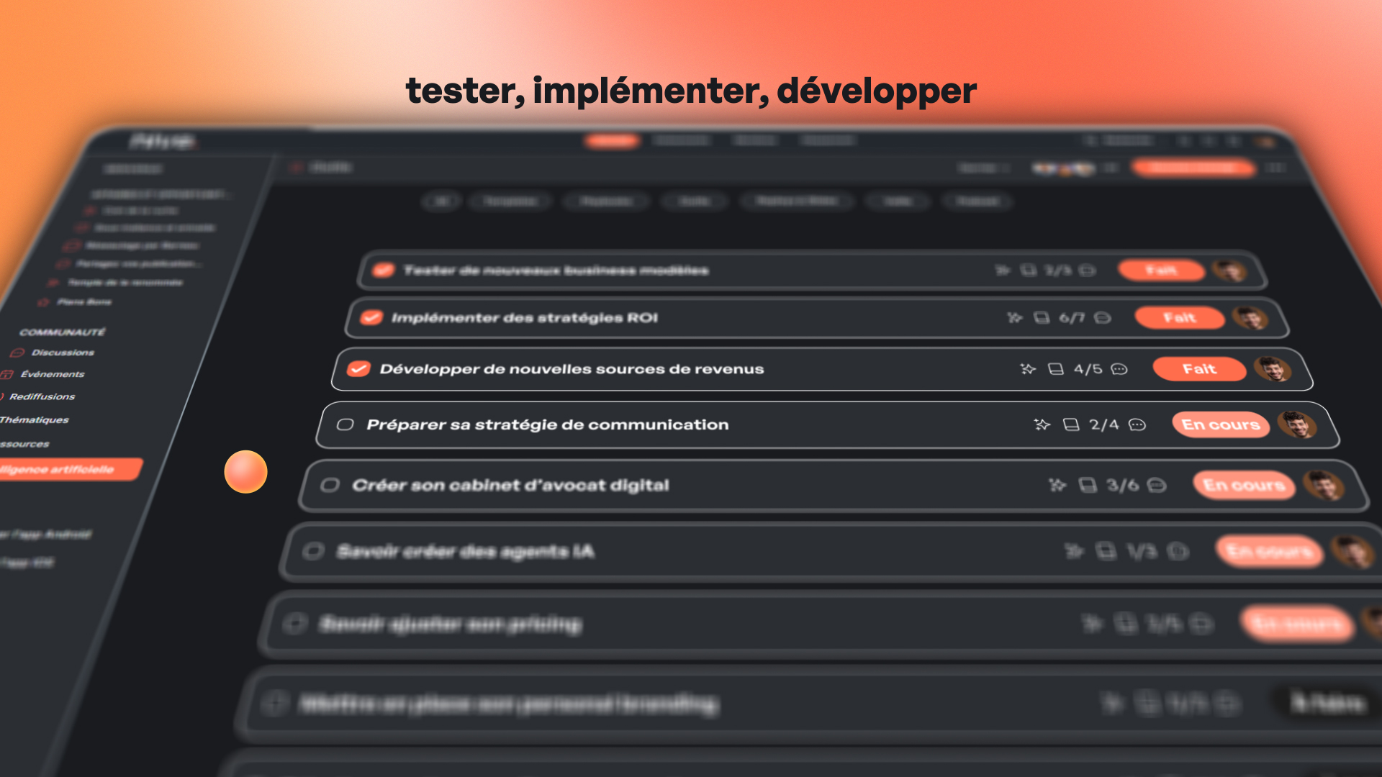Open the lessons icon on 'Tester de nouveaux business' row
1382x777 pixels.
click(1029, 270)
